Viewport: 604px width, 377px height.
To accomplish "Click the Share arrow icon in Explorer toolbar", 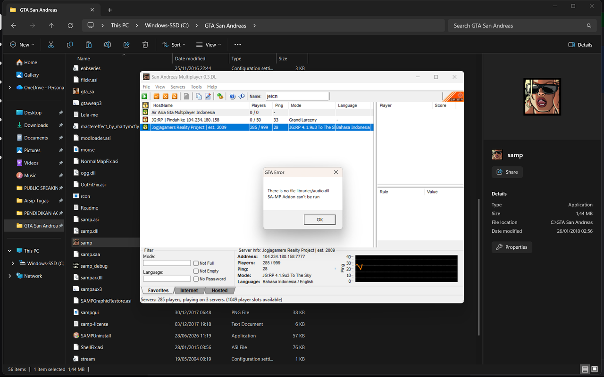I will [126, 45].
